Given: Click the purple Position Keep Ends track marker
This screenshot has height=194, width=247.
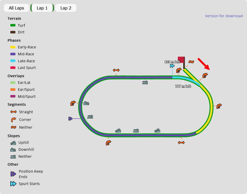Looking at the screenshot, I should 70,119.
